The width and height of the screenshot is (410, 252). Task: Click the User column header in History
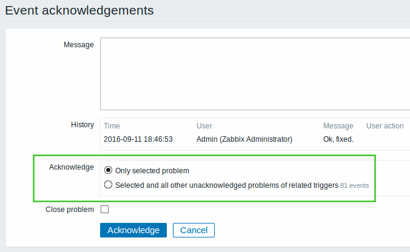(204, 126)
